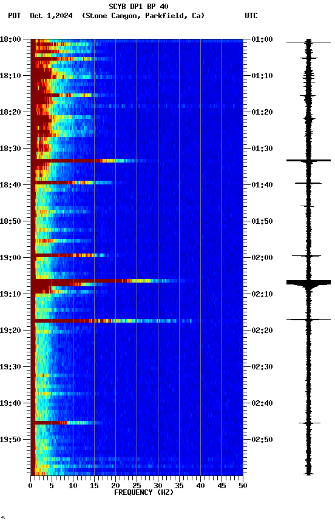Click the 20 Hz frequency tick label
This screenshot has width=335, height=524.
[116, 486]
